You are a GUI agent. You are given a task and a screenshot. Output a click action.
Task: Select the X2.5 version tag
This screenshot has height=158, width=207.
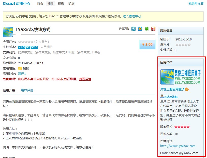(x=34, y=47)
